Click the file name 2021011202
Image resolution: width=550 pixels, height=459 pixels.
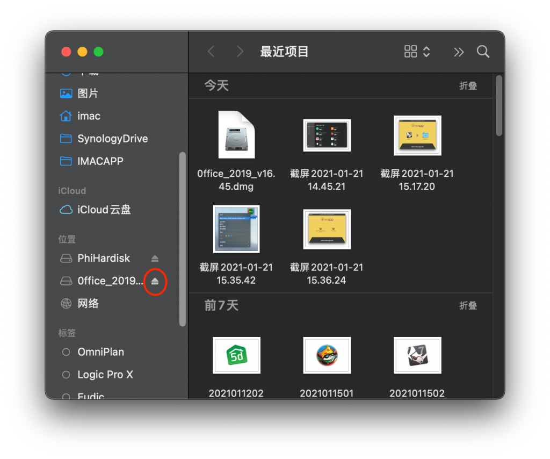(x=236, y=393)
